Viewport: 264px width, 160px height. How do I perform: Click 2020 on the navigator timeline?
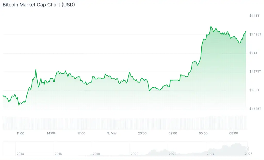[x=135, y=154]
